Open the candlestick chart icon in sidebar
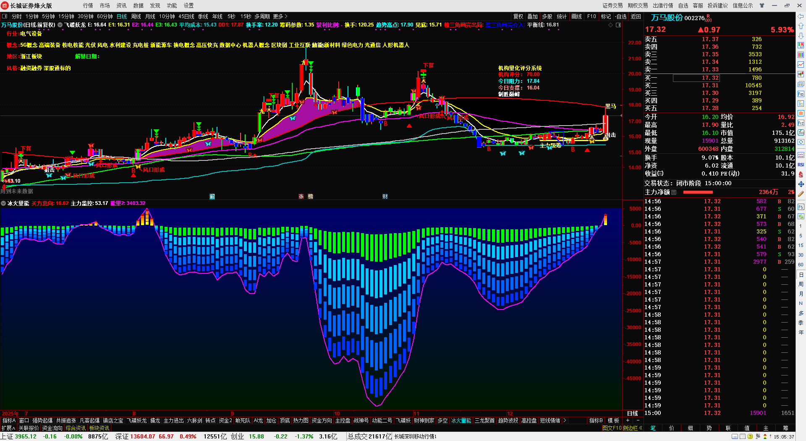The height and width of the screenshot is (441, 806). (801, 74)
